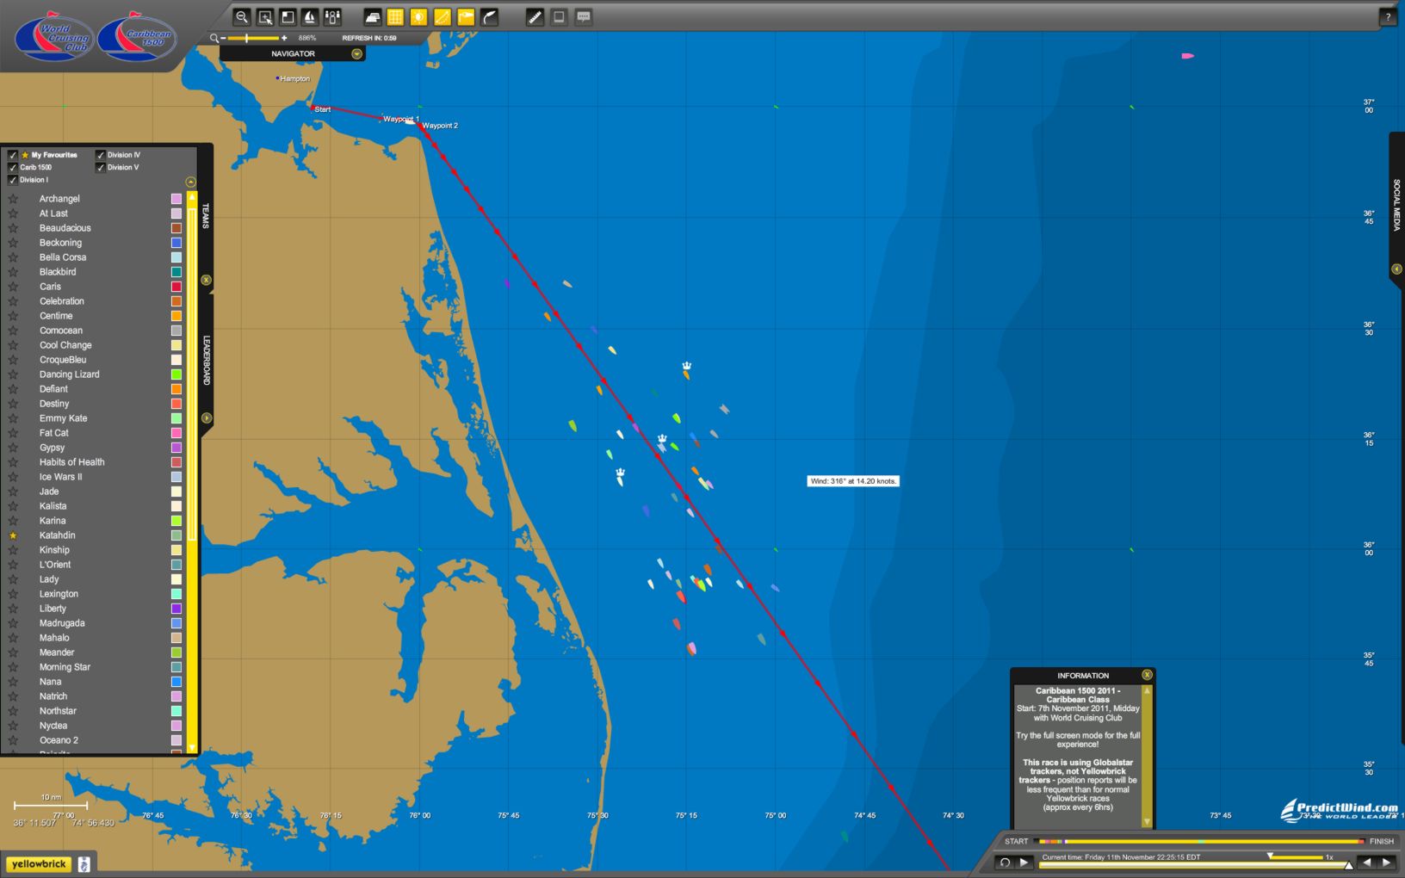Toggle the Division I checkbox

click(13, 180)
